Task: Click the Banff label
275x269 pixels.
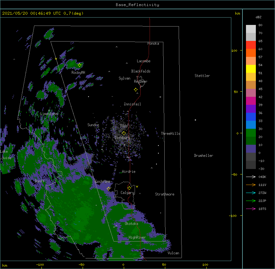Action: tap(40, 181)
